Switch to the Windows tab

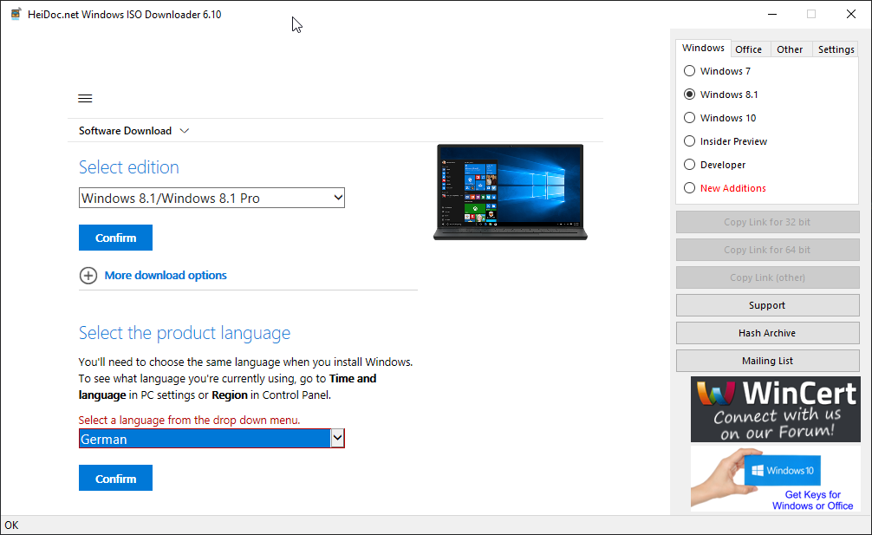[703, 48]
